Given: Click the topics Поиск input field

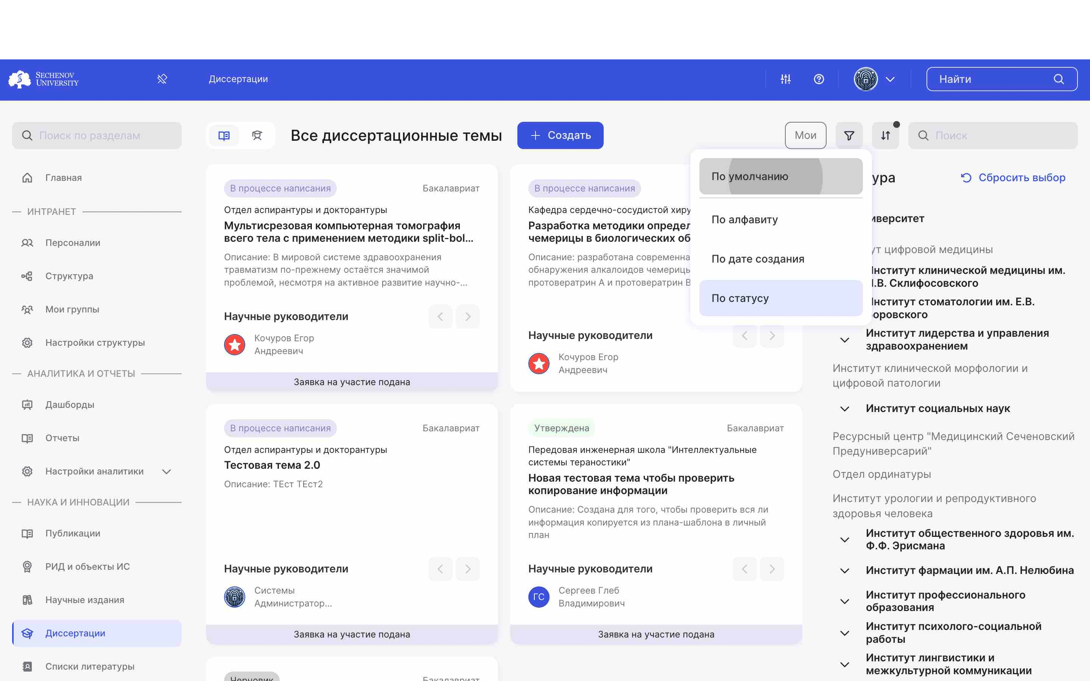Looking at the screenshot, I should pyautogui.click(x=993, y=135).
